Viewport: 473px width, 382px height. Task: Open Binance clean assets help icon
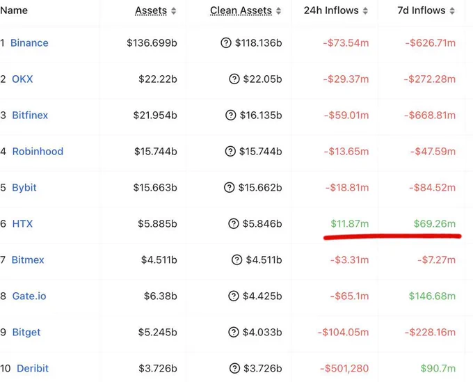point(226,43)
